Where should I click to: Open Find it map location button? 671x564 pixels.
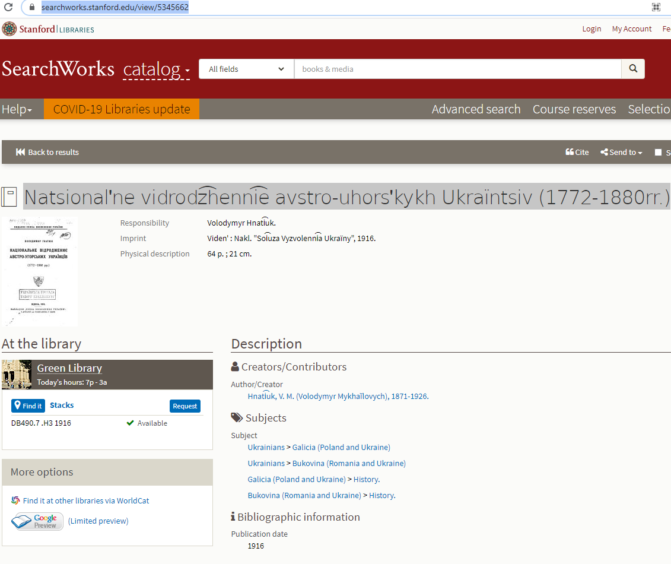tap(28, 406)
